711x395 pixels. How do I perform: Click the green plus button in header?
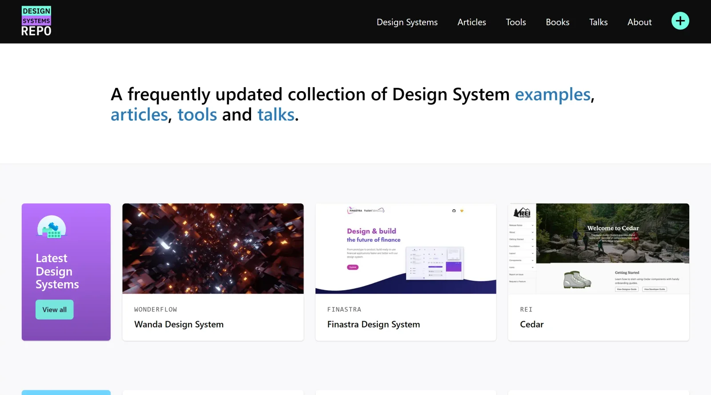pyautogui.click(x=680, y=21)
